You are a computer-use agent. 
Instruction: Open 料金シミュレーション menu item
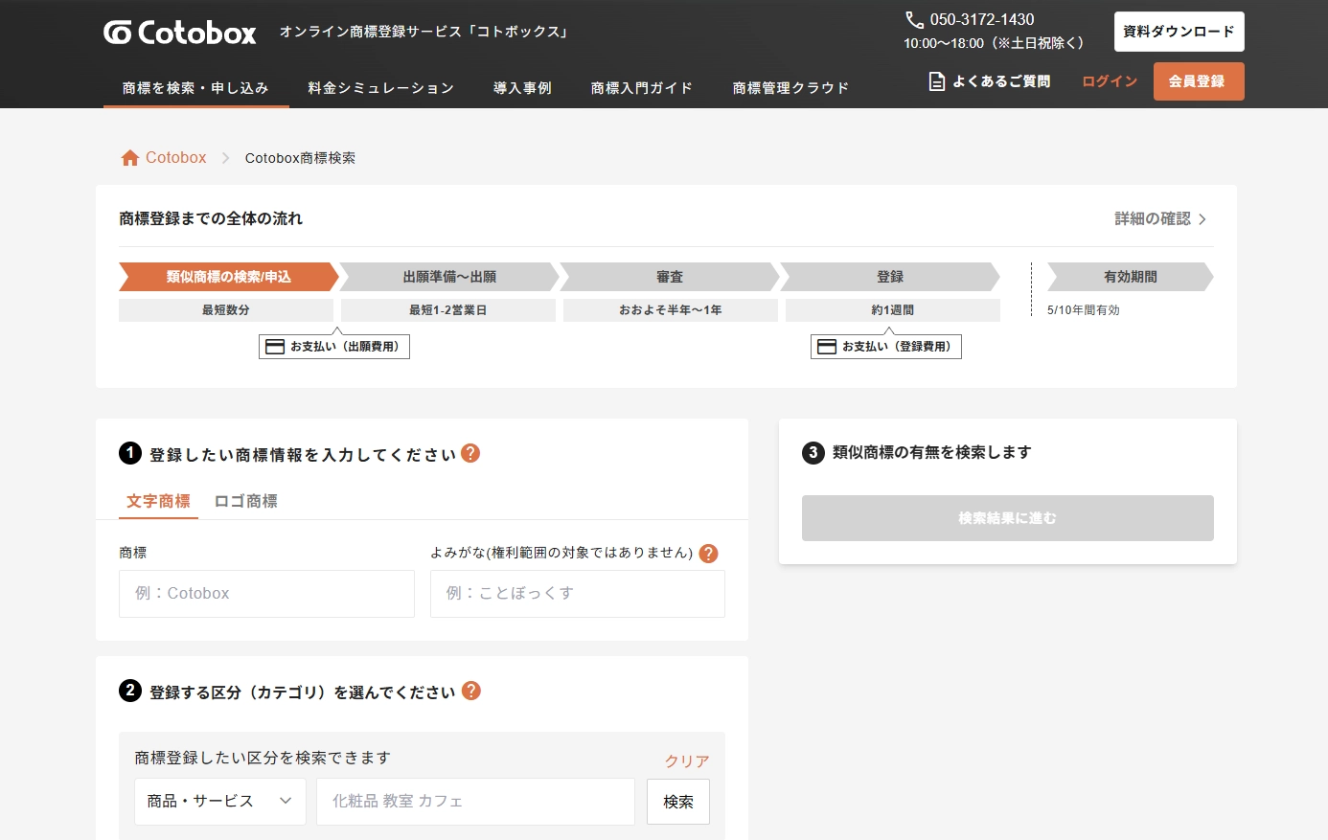pyautogui.click(x=380, y=88)
